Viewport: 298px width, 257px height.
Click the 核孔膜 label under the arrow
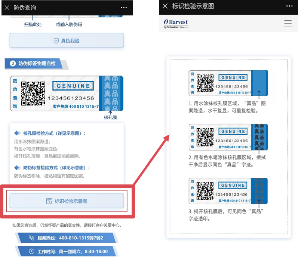click(x=110, y=117)
